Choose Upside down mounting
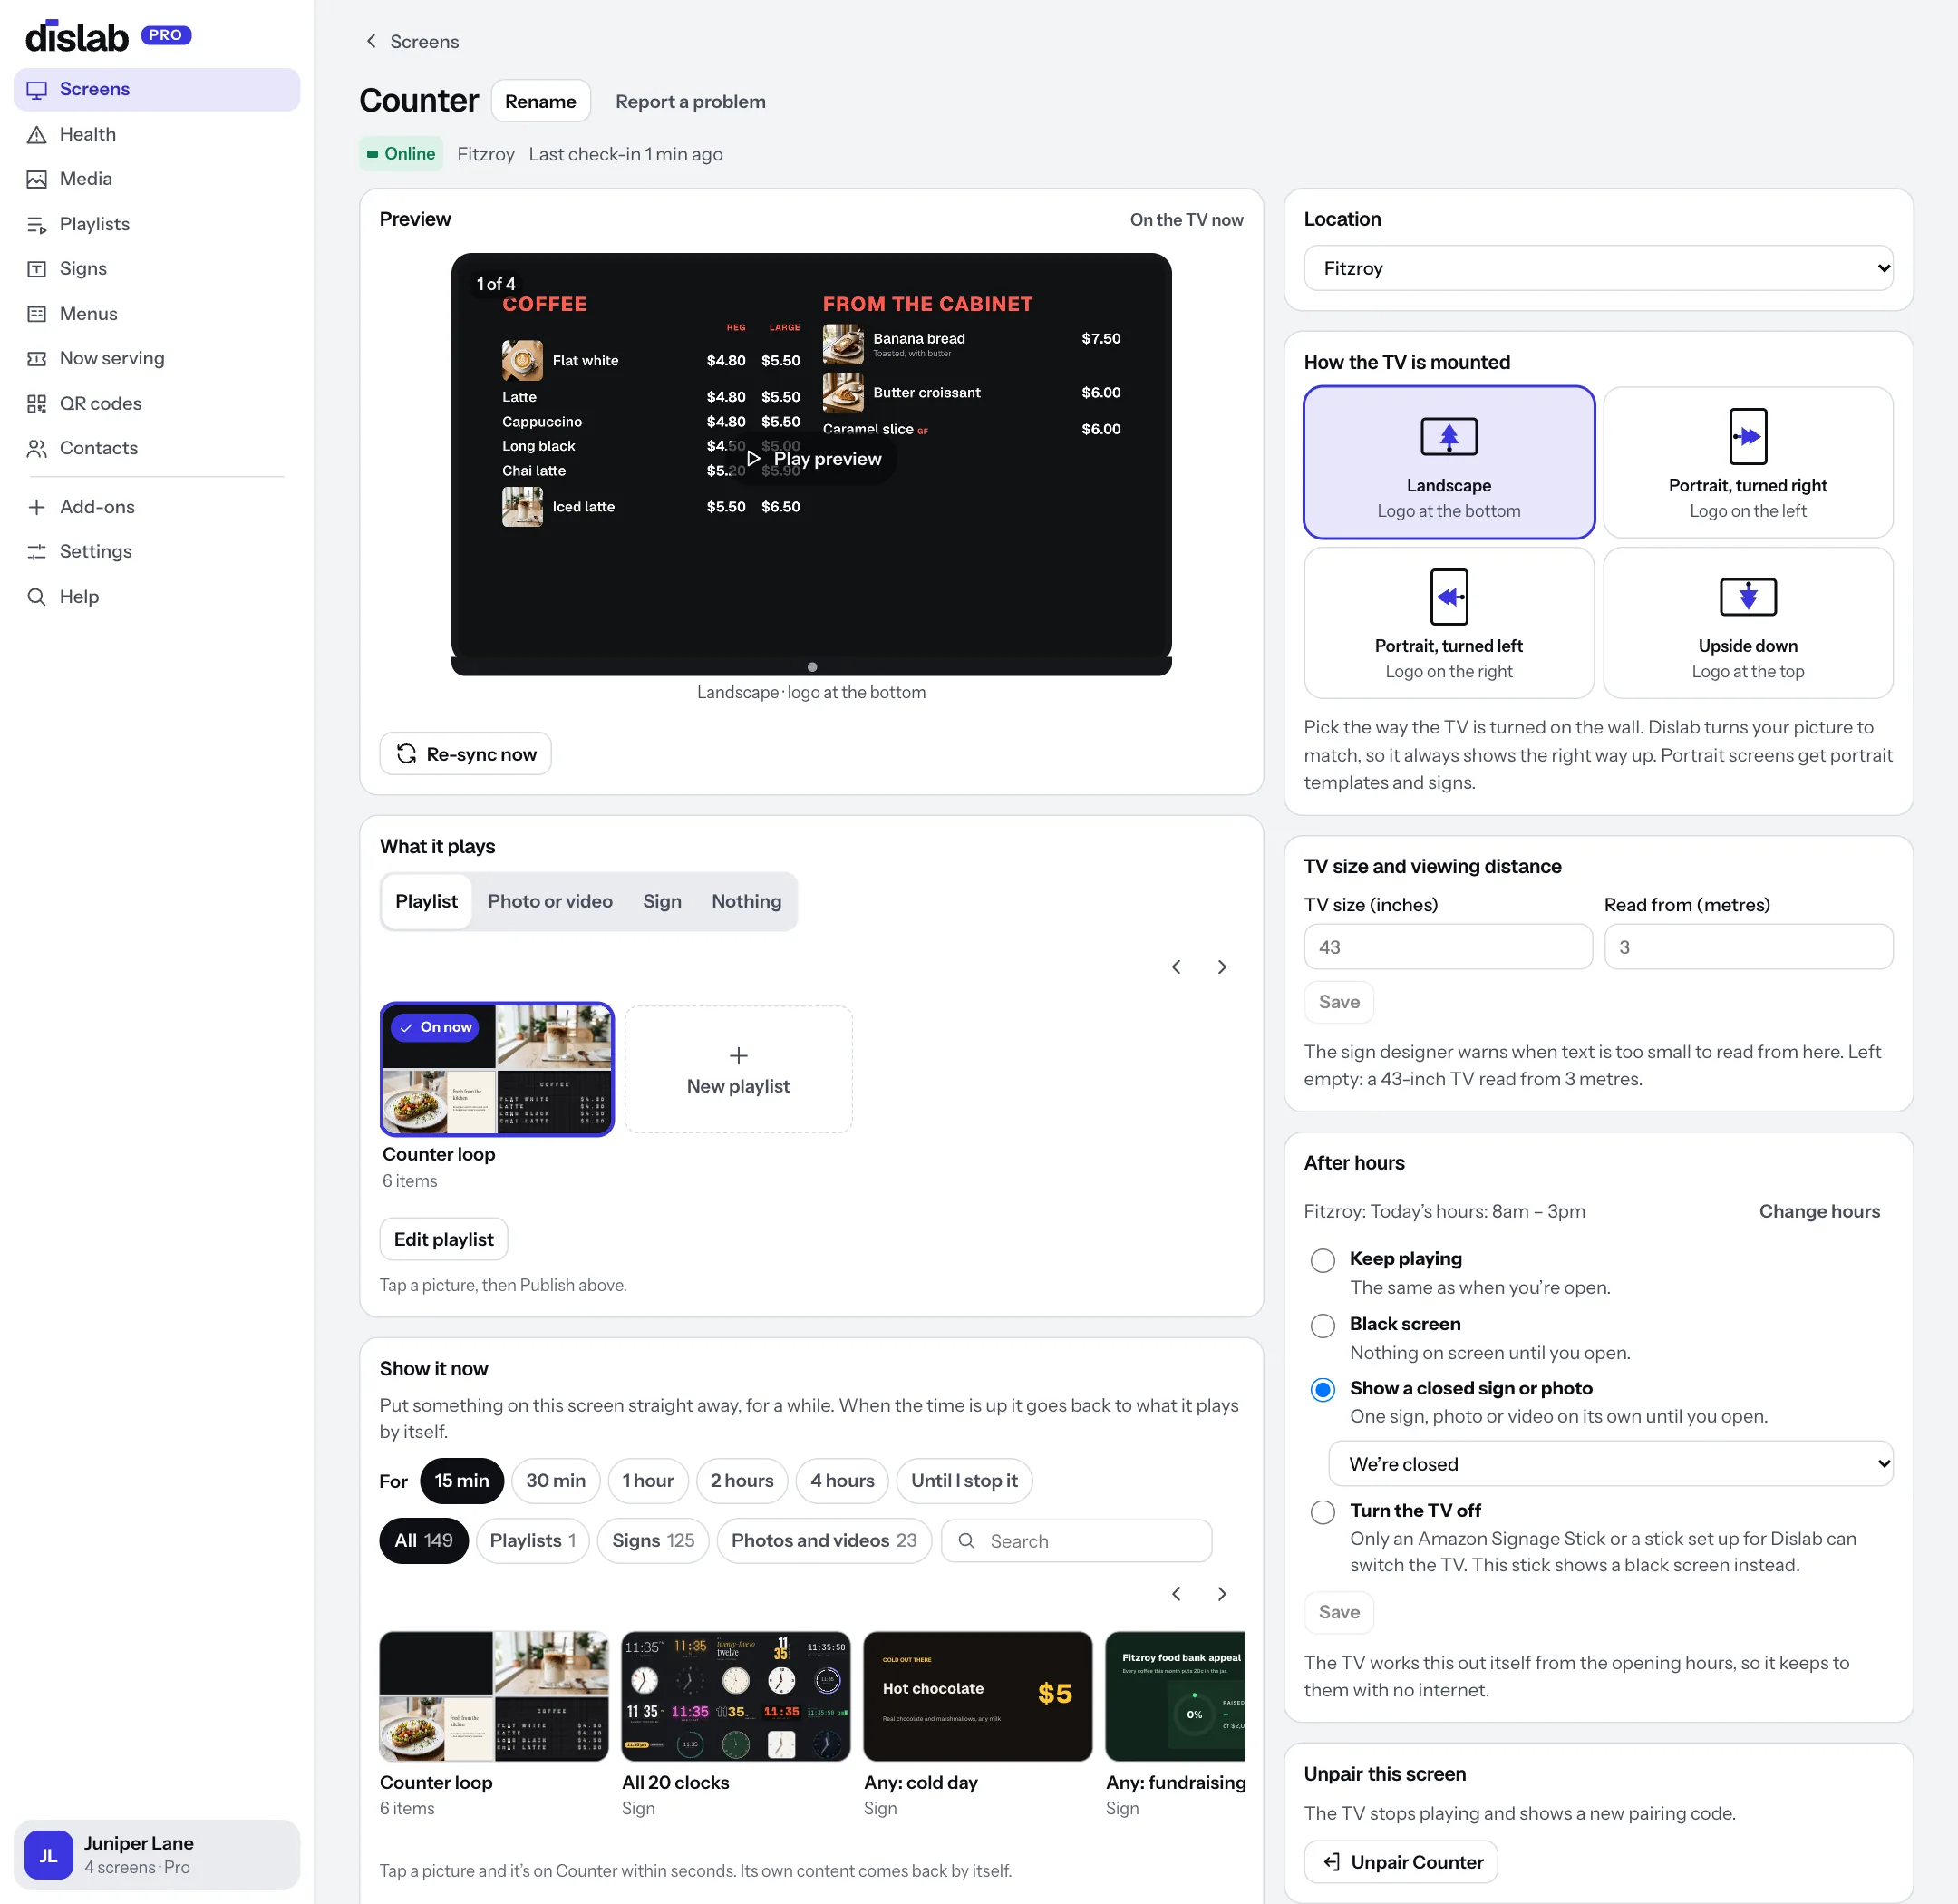Screen dimensions: 1958x1904 click(x=1747, y=622)
